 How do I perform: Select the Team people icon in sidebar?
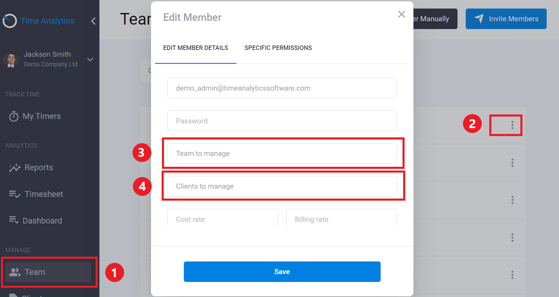[15, 272]
